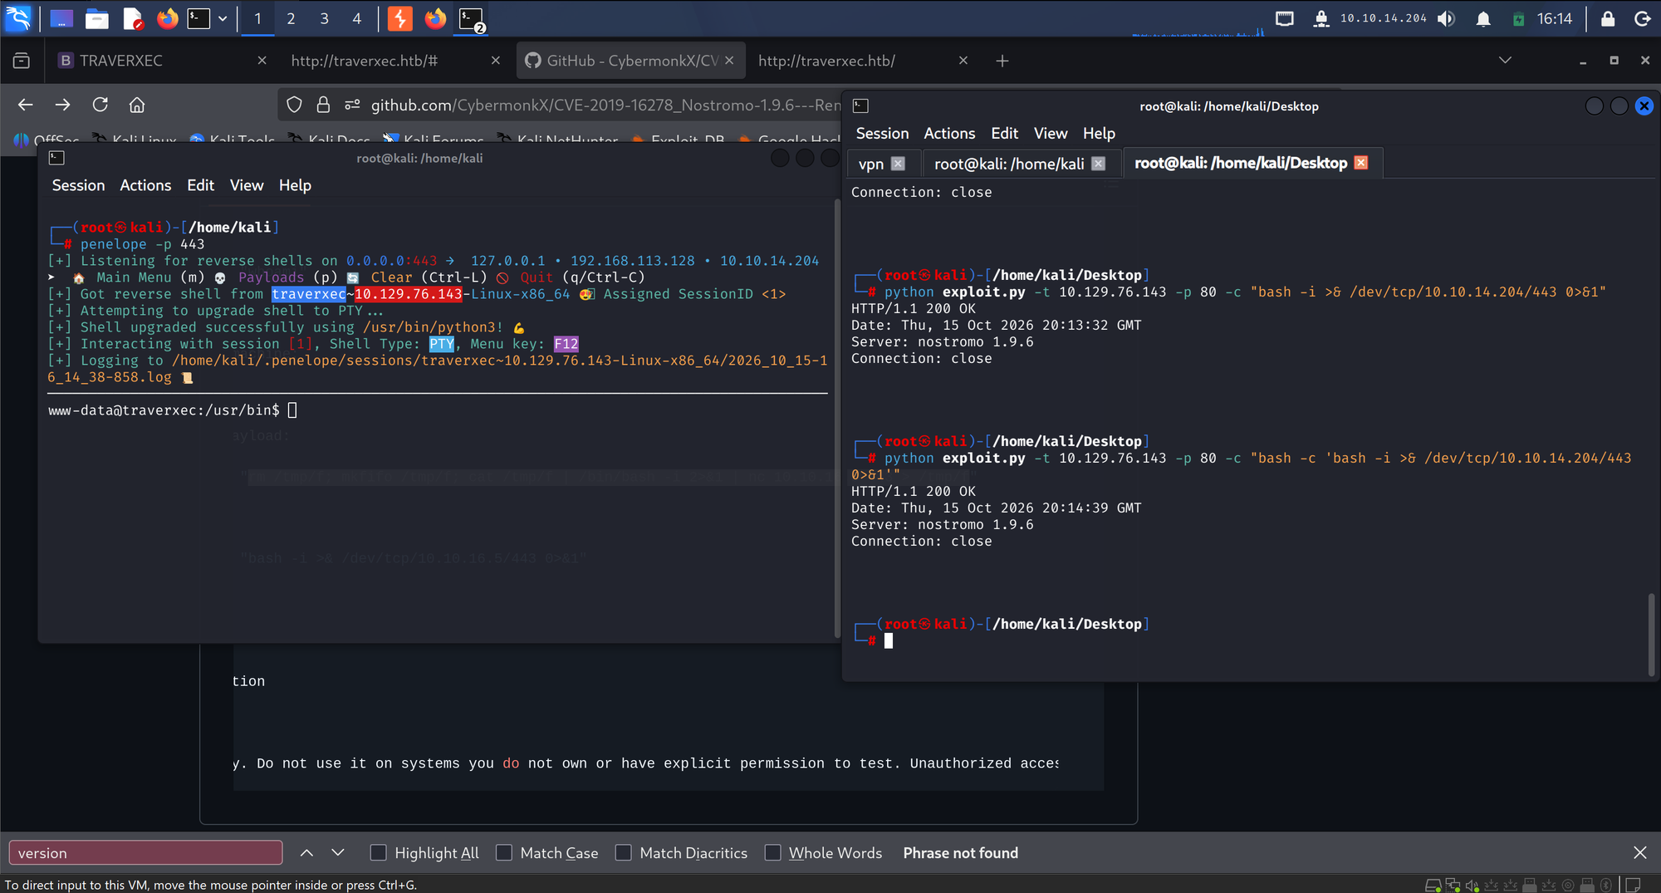Click the log out power icon
Image resolution: width=1661 pixels, height=893 pixels.
click(x=1642, y=18)
